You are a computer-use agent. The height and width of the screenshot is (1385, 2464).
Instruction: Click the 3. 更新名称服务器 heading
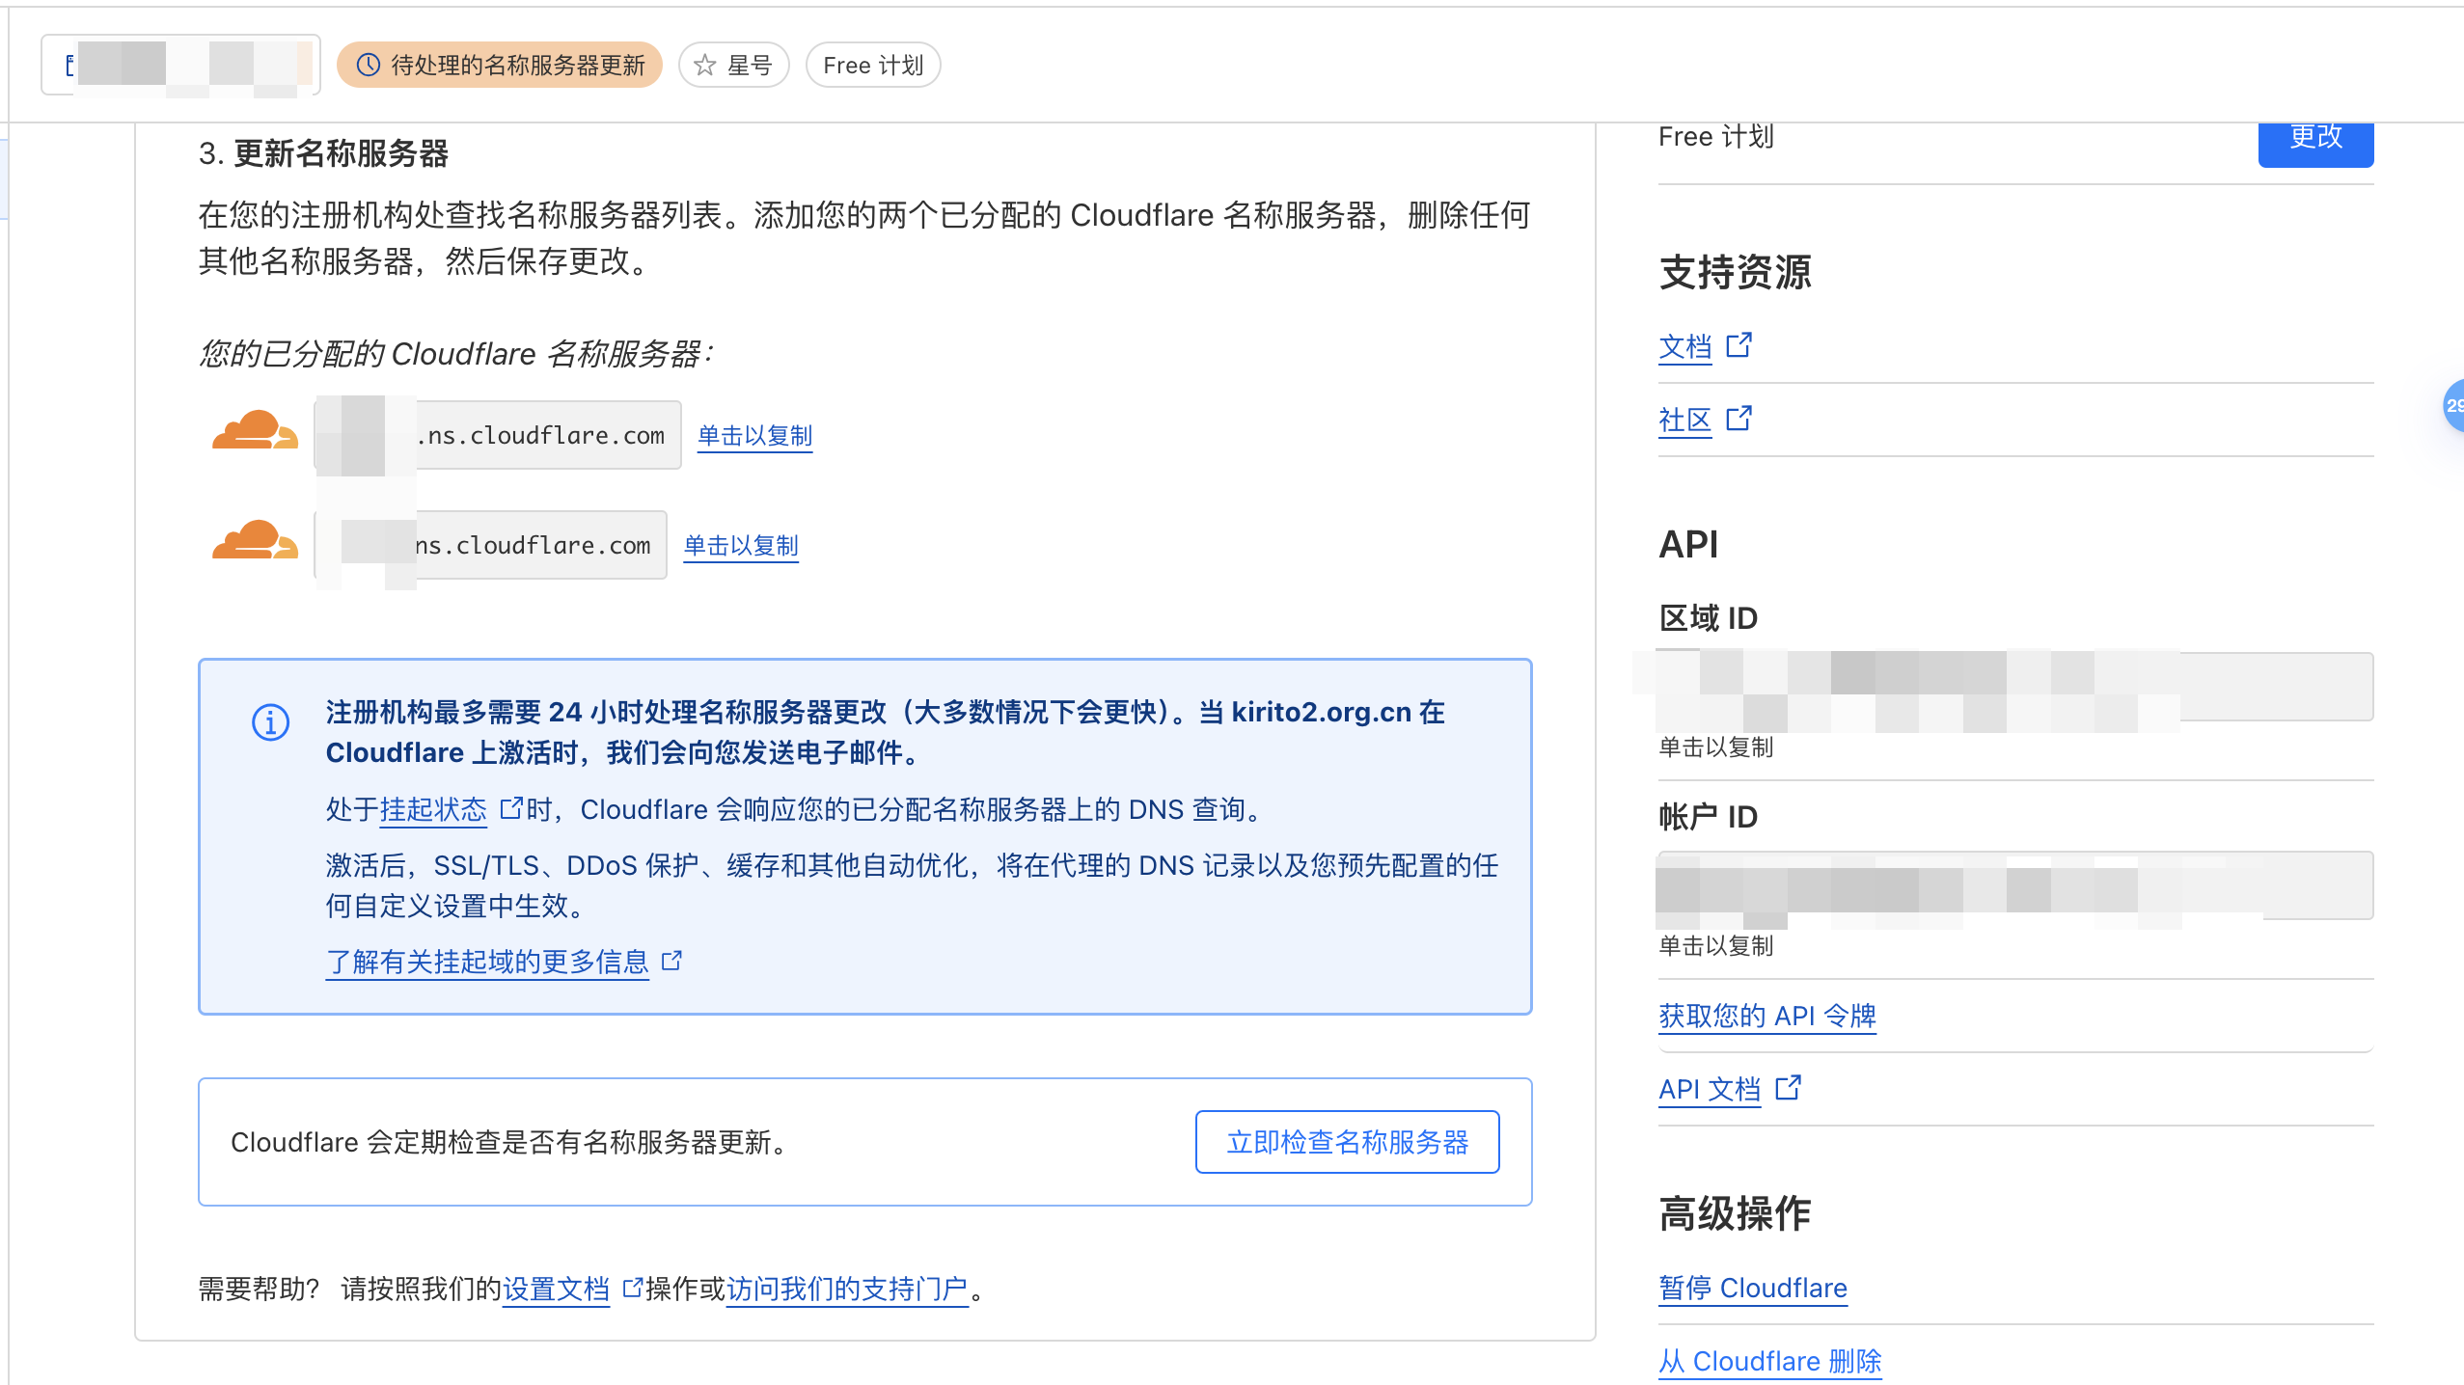[323, 153]
